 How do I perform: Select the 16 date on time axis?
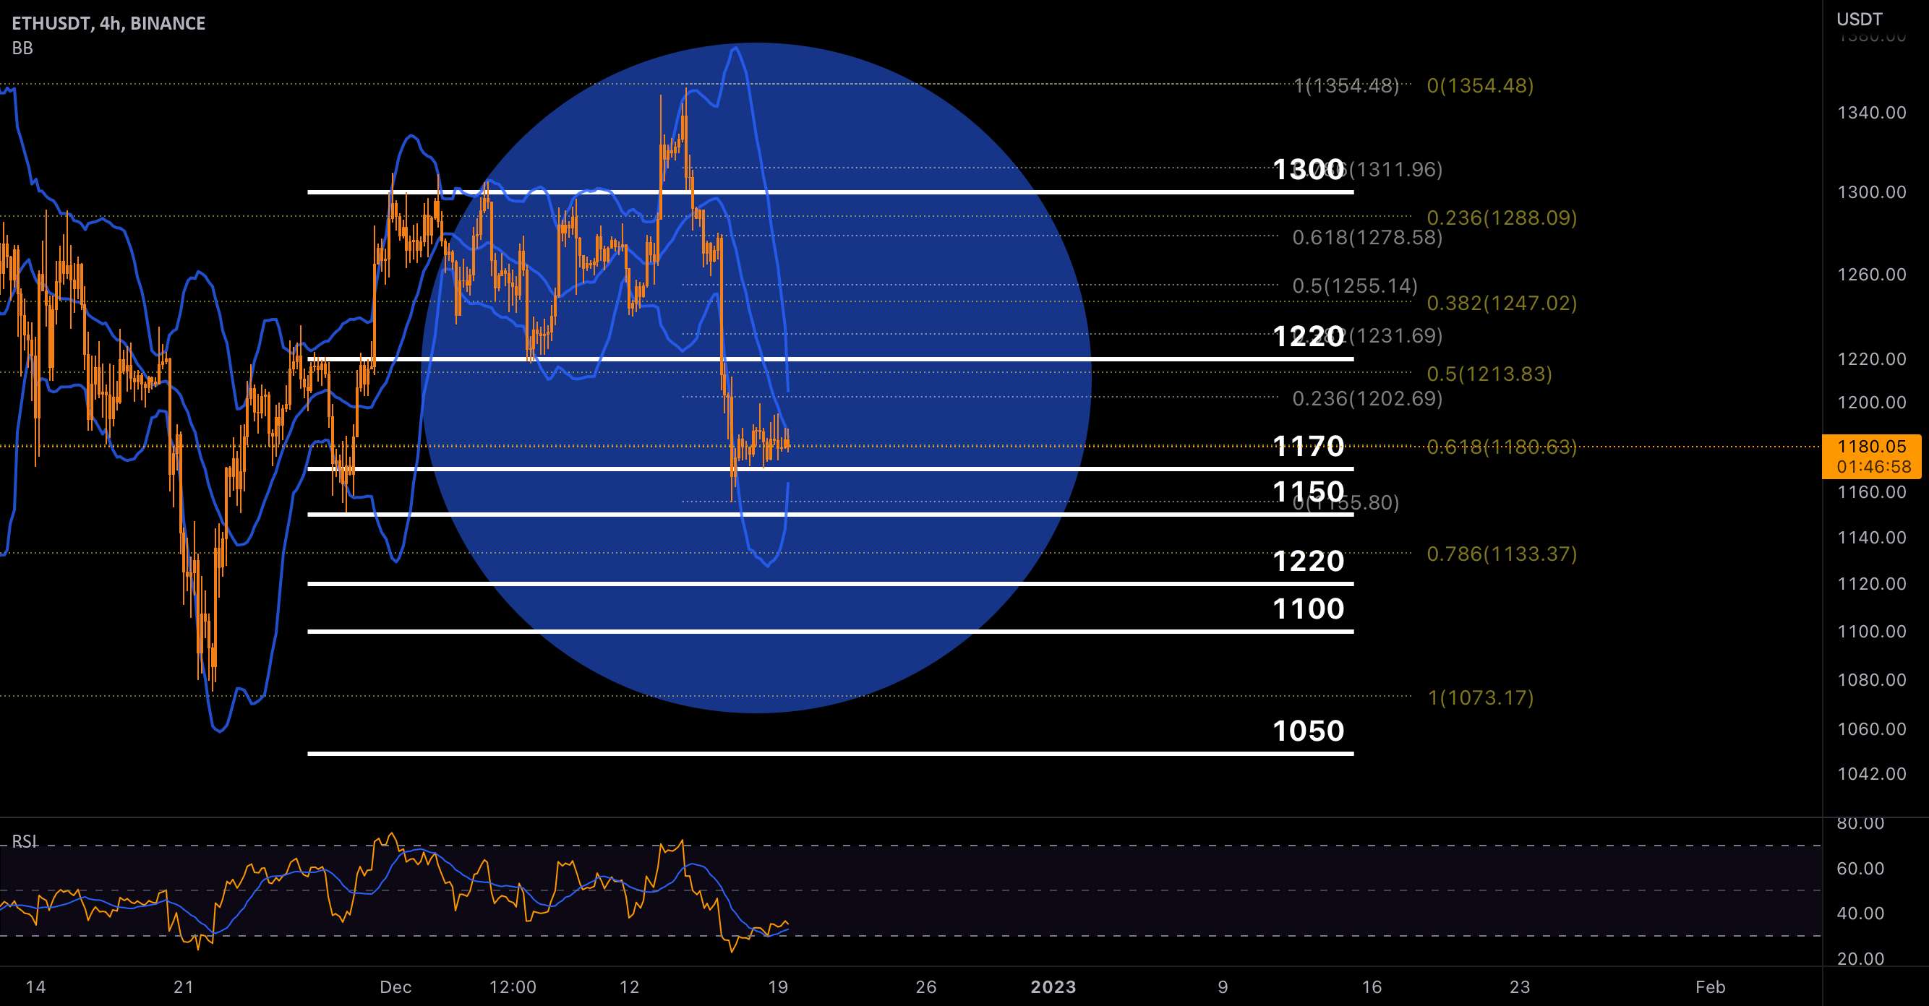pos(1372,986)
